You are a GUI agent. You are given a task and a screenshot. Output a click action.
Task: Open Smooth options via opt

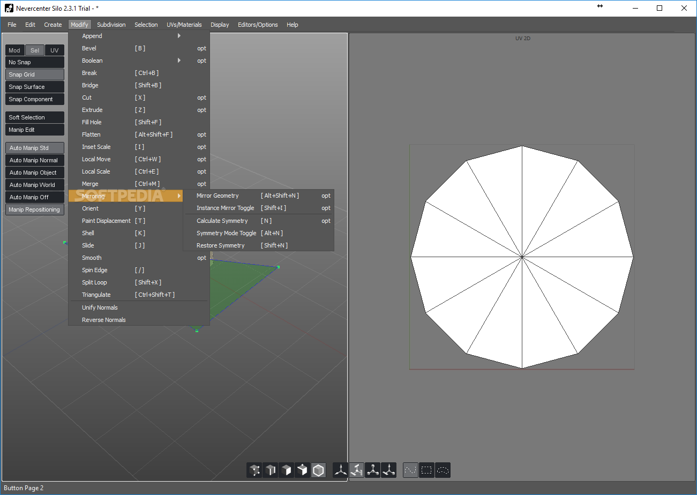(x=201, y=258)
